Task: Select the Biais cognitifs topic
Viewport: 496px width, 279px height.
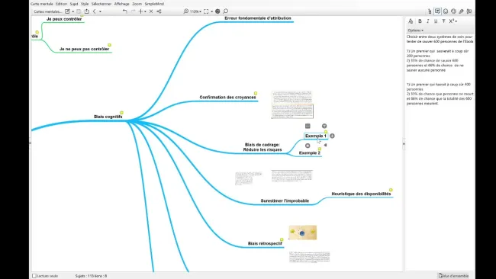Action: [x=108, y=117]
